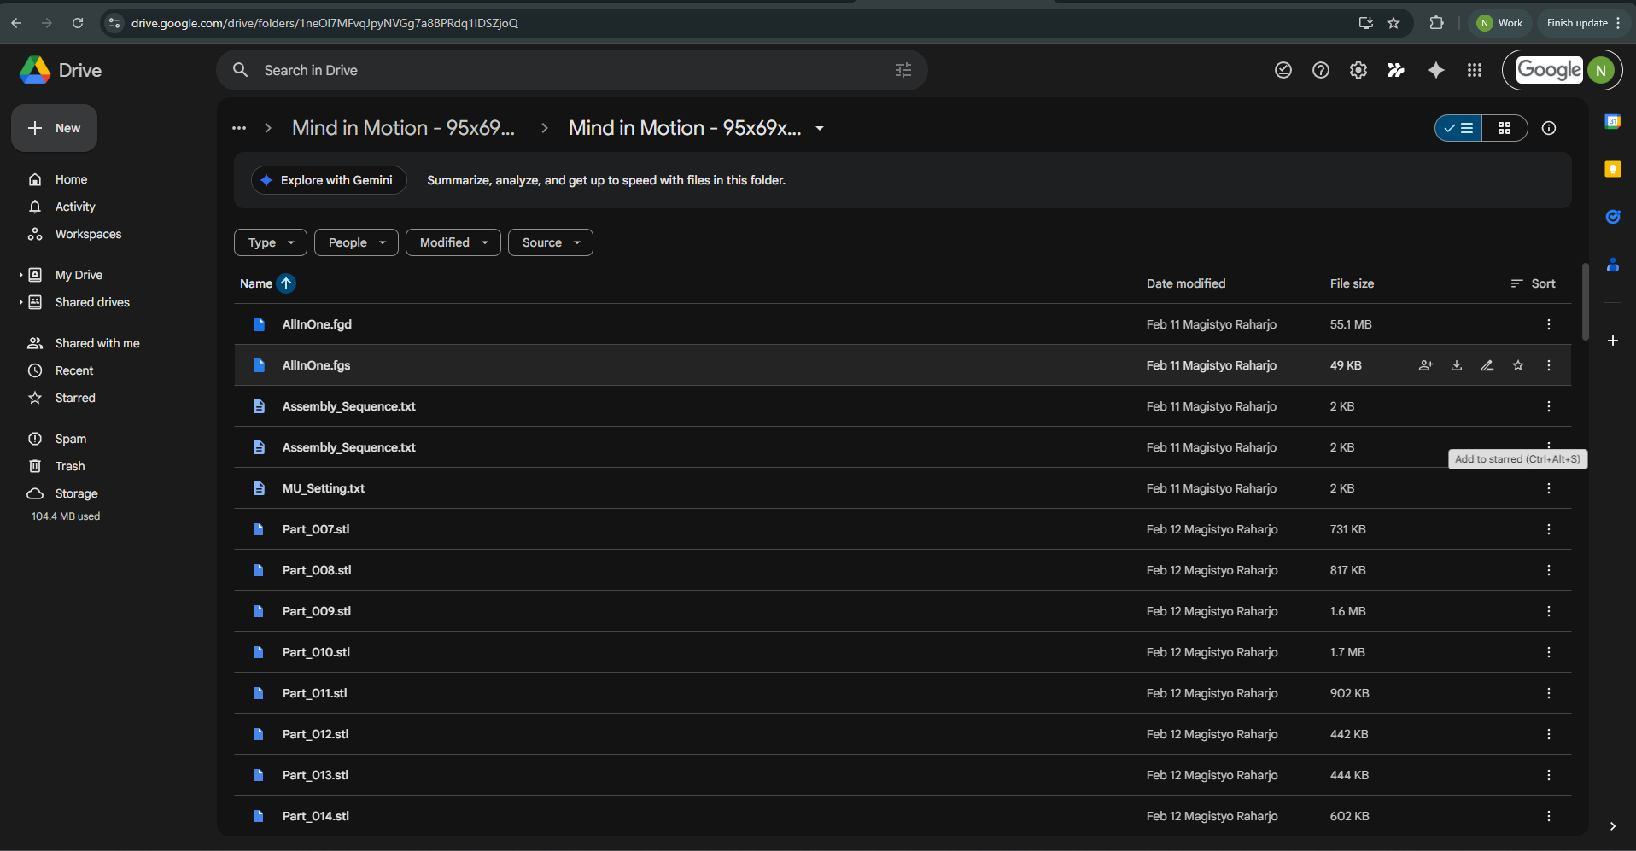Open Drive settings gear
1636x851 pixels.
(x=1358, y=70)
